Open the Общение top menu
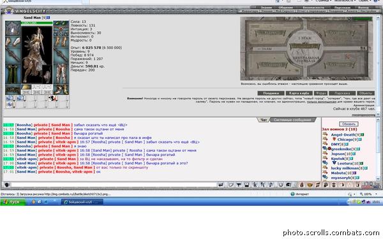 pos(286,8)
